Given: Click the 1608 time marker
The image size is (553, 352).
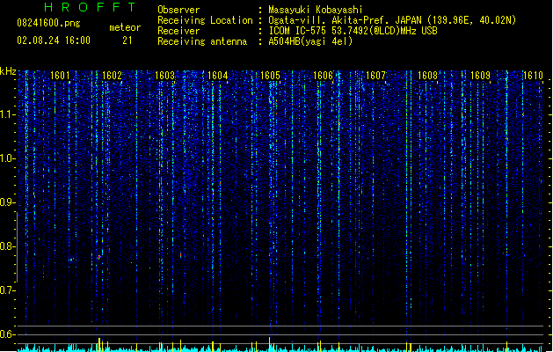Looking at the screenshot, I should [x=428, y=76].
